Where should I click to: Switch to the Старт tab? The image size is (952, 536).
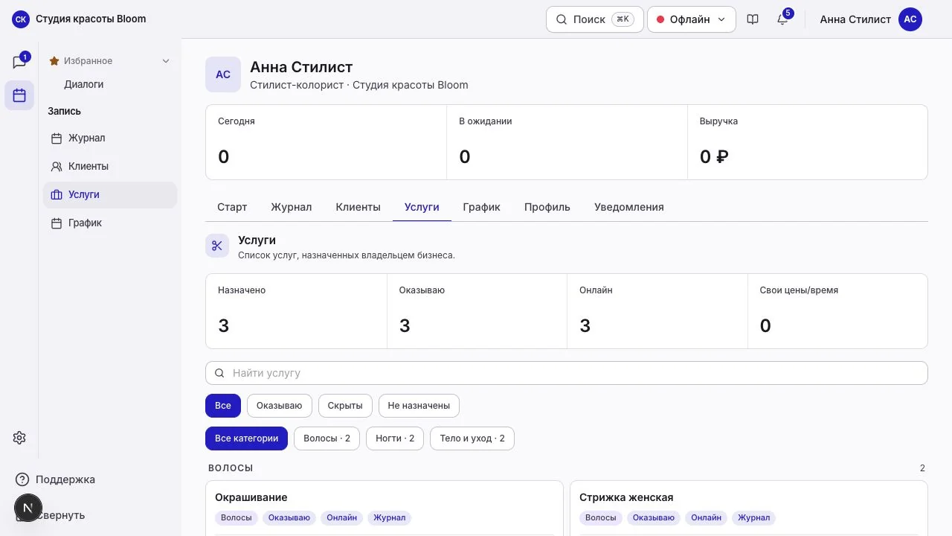point(232,207)
